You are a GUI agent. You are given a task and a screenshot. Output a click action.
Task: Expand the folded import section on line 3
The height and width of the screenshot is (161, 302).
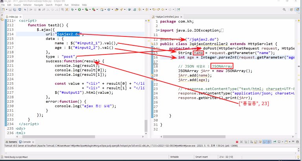coord(158,30)
